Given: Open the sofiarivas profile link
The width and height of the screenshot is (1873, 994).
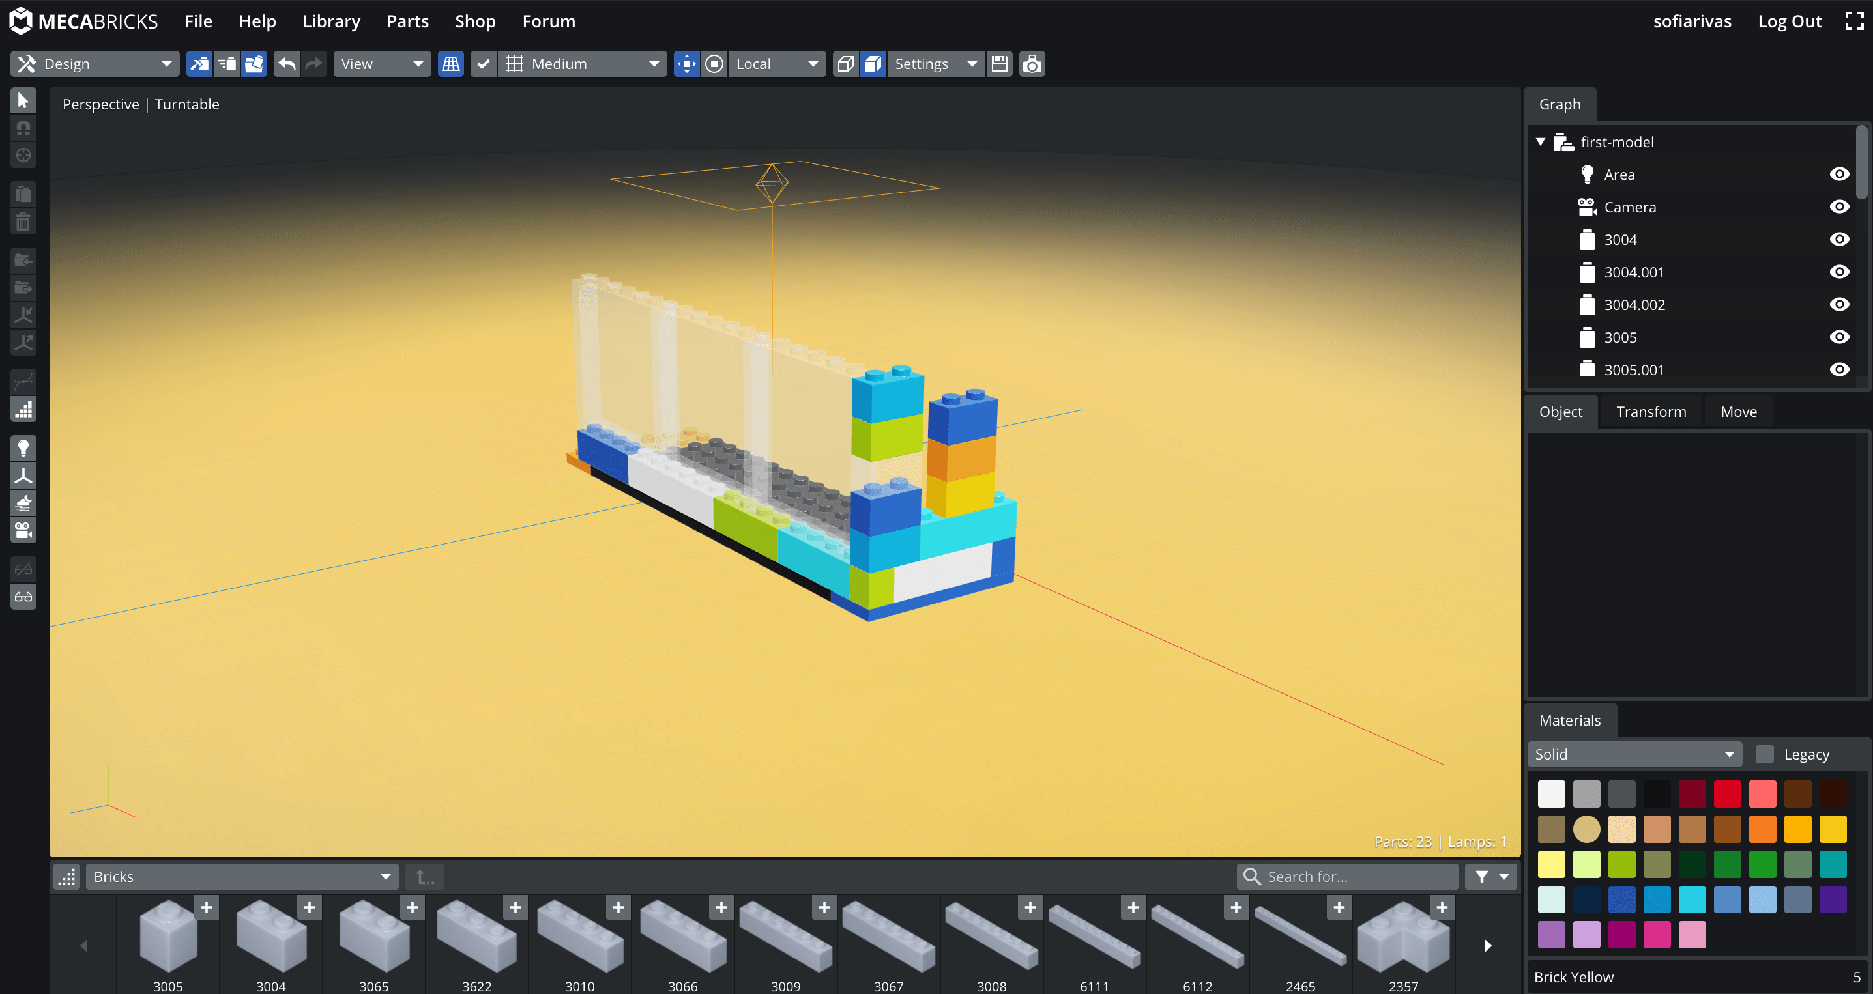Looking at the screenshot, I should point(1692,21).
